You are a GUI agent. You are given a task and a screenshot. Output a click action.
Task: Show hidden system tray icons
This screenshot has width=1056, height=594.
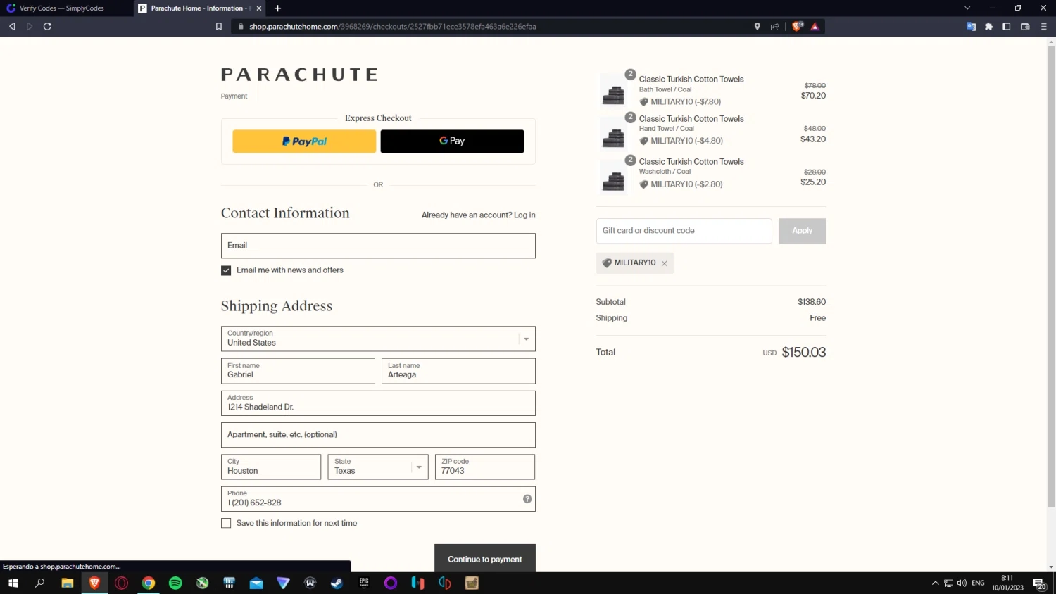935,583
